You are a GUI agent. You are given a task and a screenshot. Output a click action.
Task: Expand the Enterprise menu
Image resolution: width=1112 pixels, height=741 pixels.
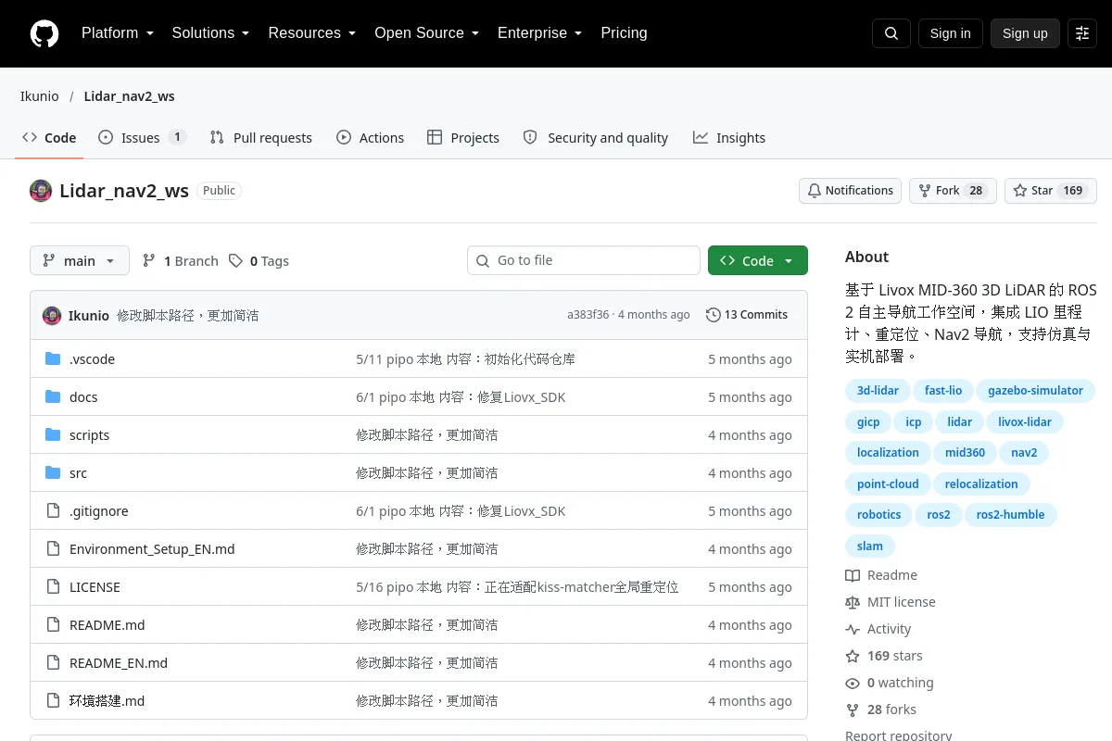point(539,33)
